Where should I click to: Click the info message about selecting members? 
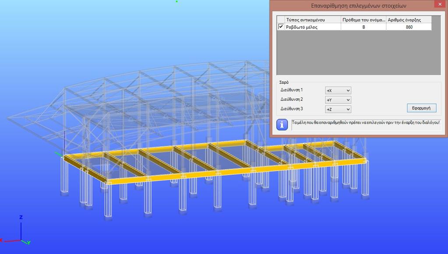pos(365,122)
